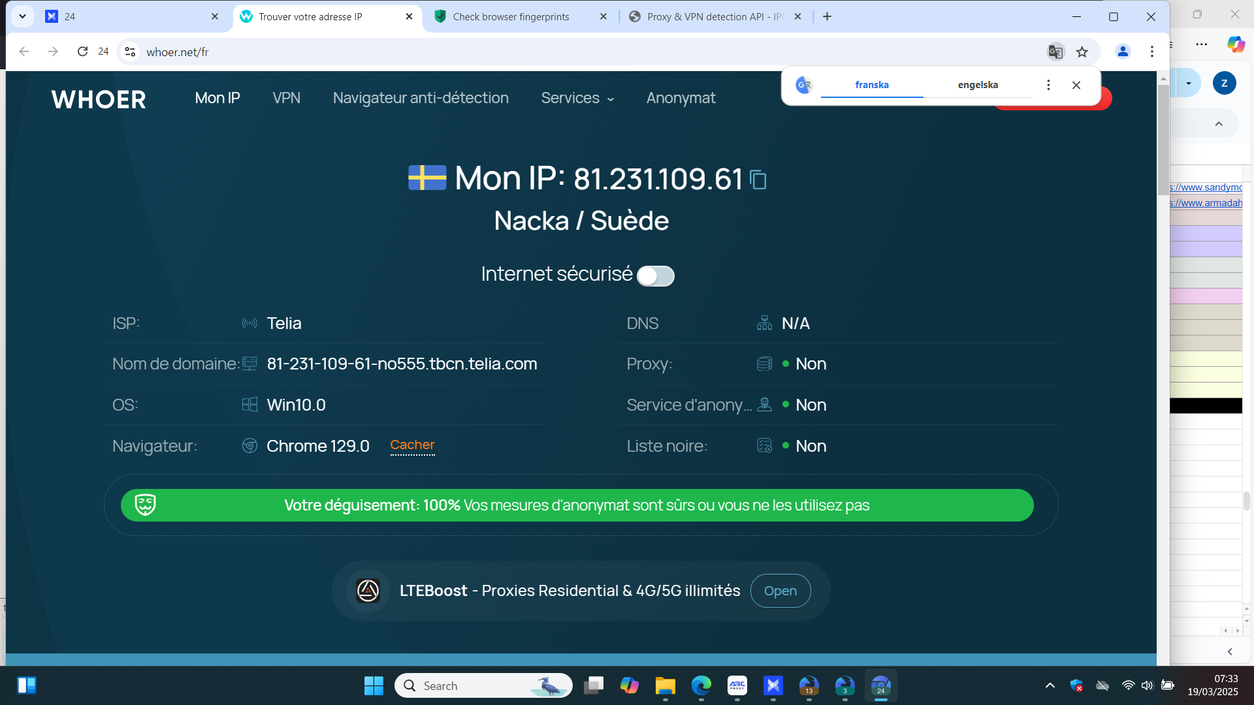1254x705 pixels.
Task: Click the green Votre déguisement banner
Action: (577, 505)
